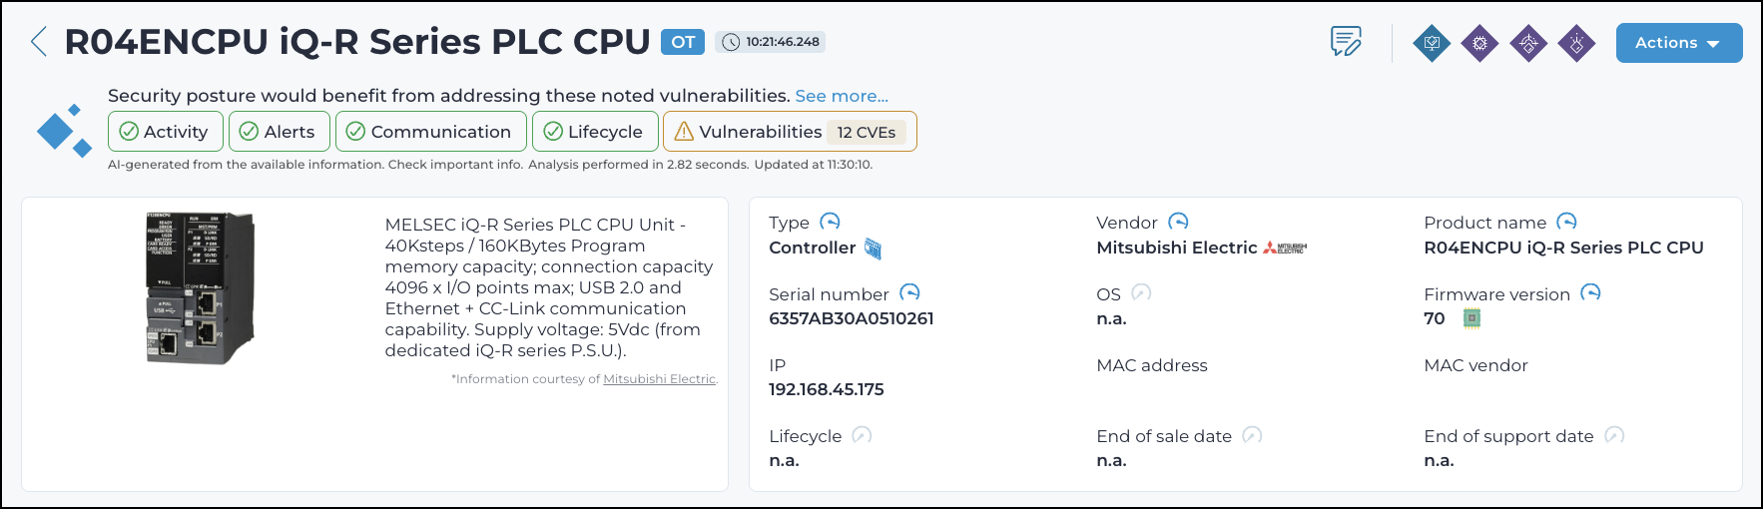1763x509 pixels.
Task: Click the refresh icon beside Vendor
Action: pos(1178,222)
